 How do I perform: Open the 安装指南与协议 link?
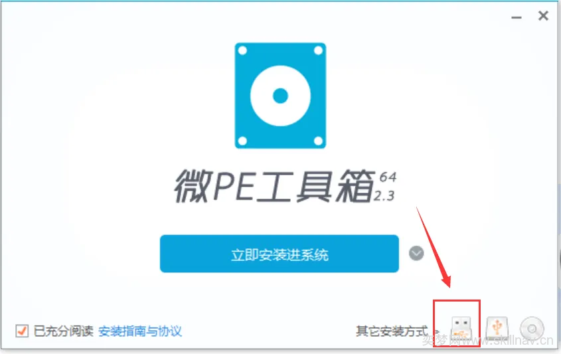tap(140, 331)
